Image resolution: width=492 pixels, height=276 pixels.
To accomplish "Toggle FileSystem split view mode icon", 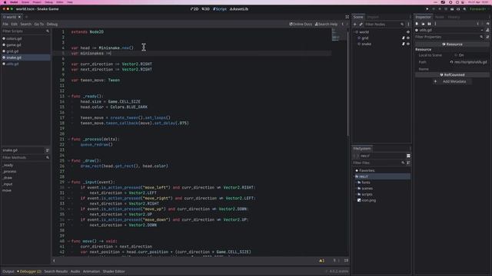I will tap(408, 156).
